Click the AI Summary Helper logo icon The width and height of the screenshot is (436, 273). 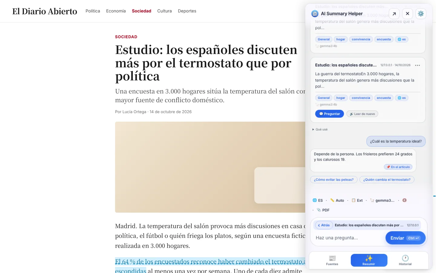(x=315, y=14)
